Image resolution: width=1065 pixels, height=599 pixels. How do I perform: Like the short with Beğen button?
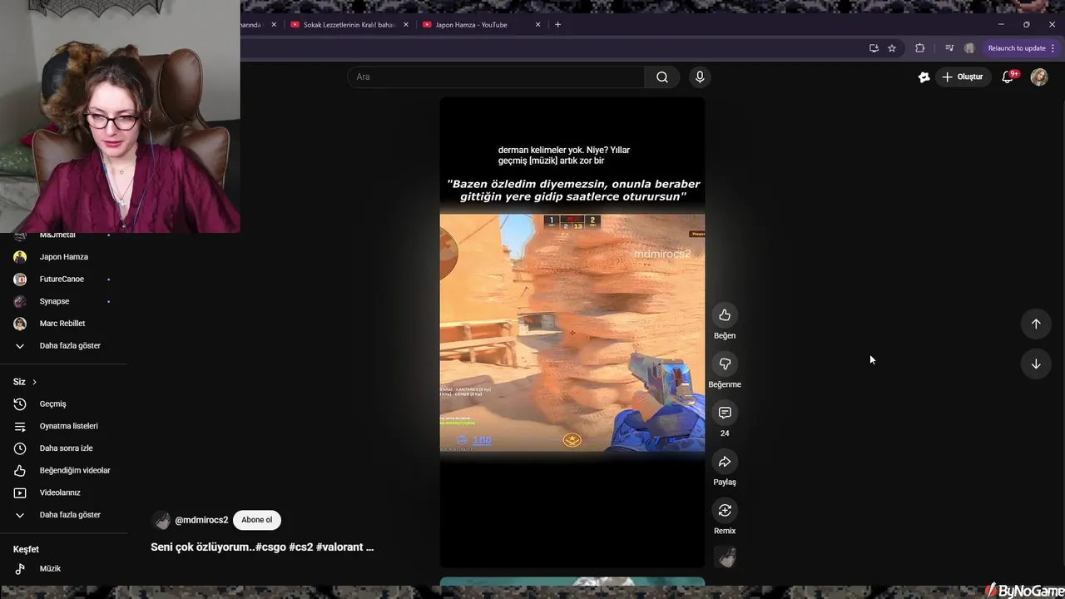[x=725, y=315]
